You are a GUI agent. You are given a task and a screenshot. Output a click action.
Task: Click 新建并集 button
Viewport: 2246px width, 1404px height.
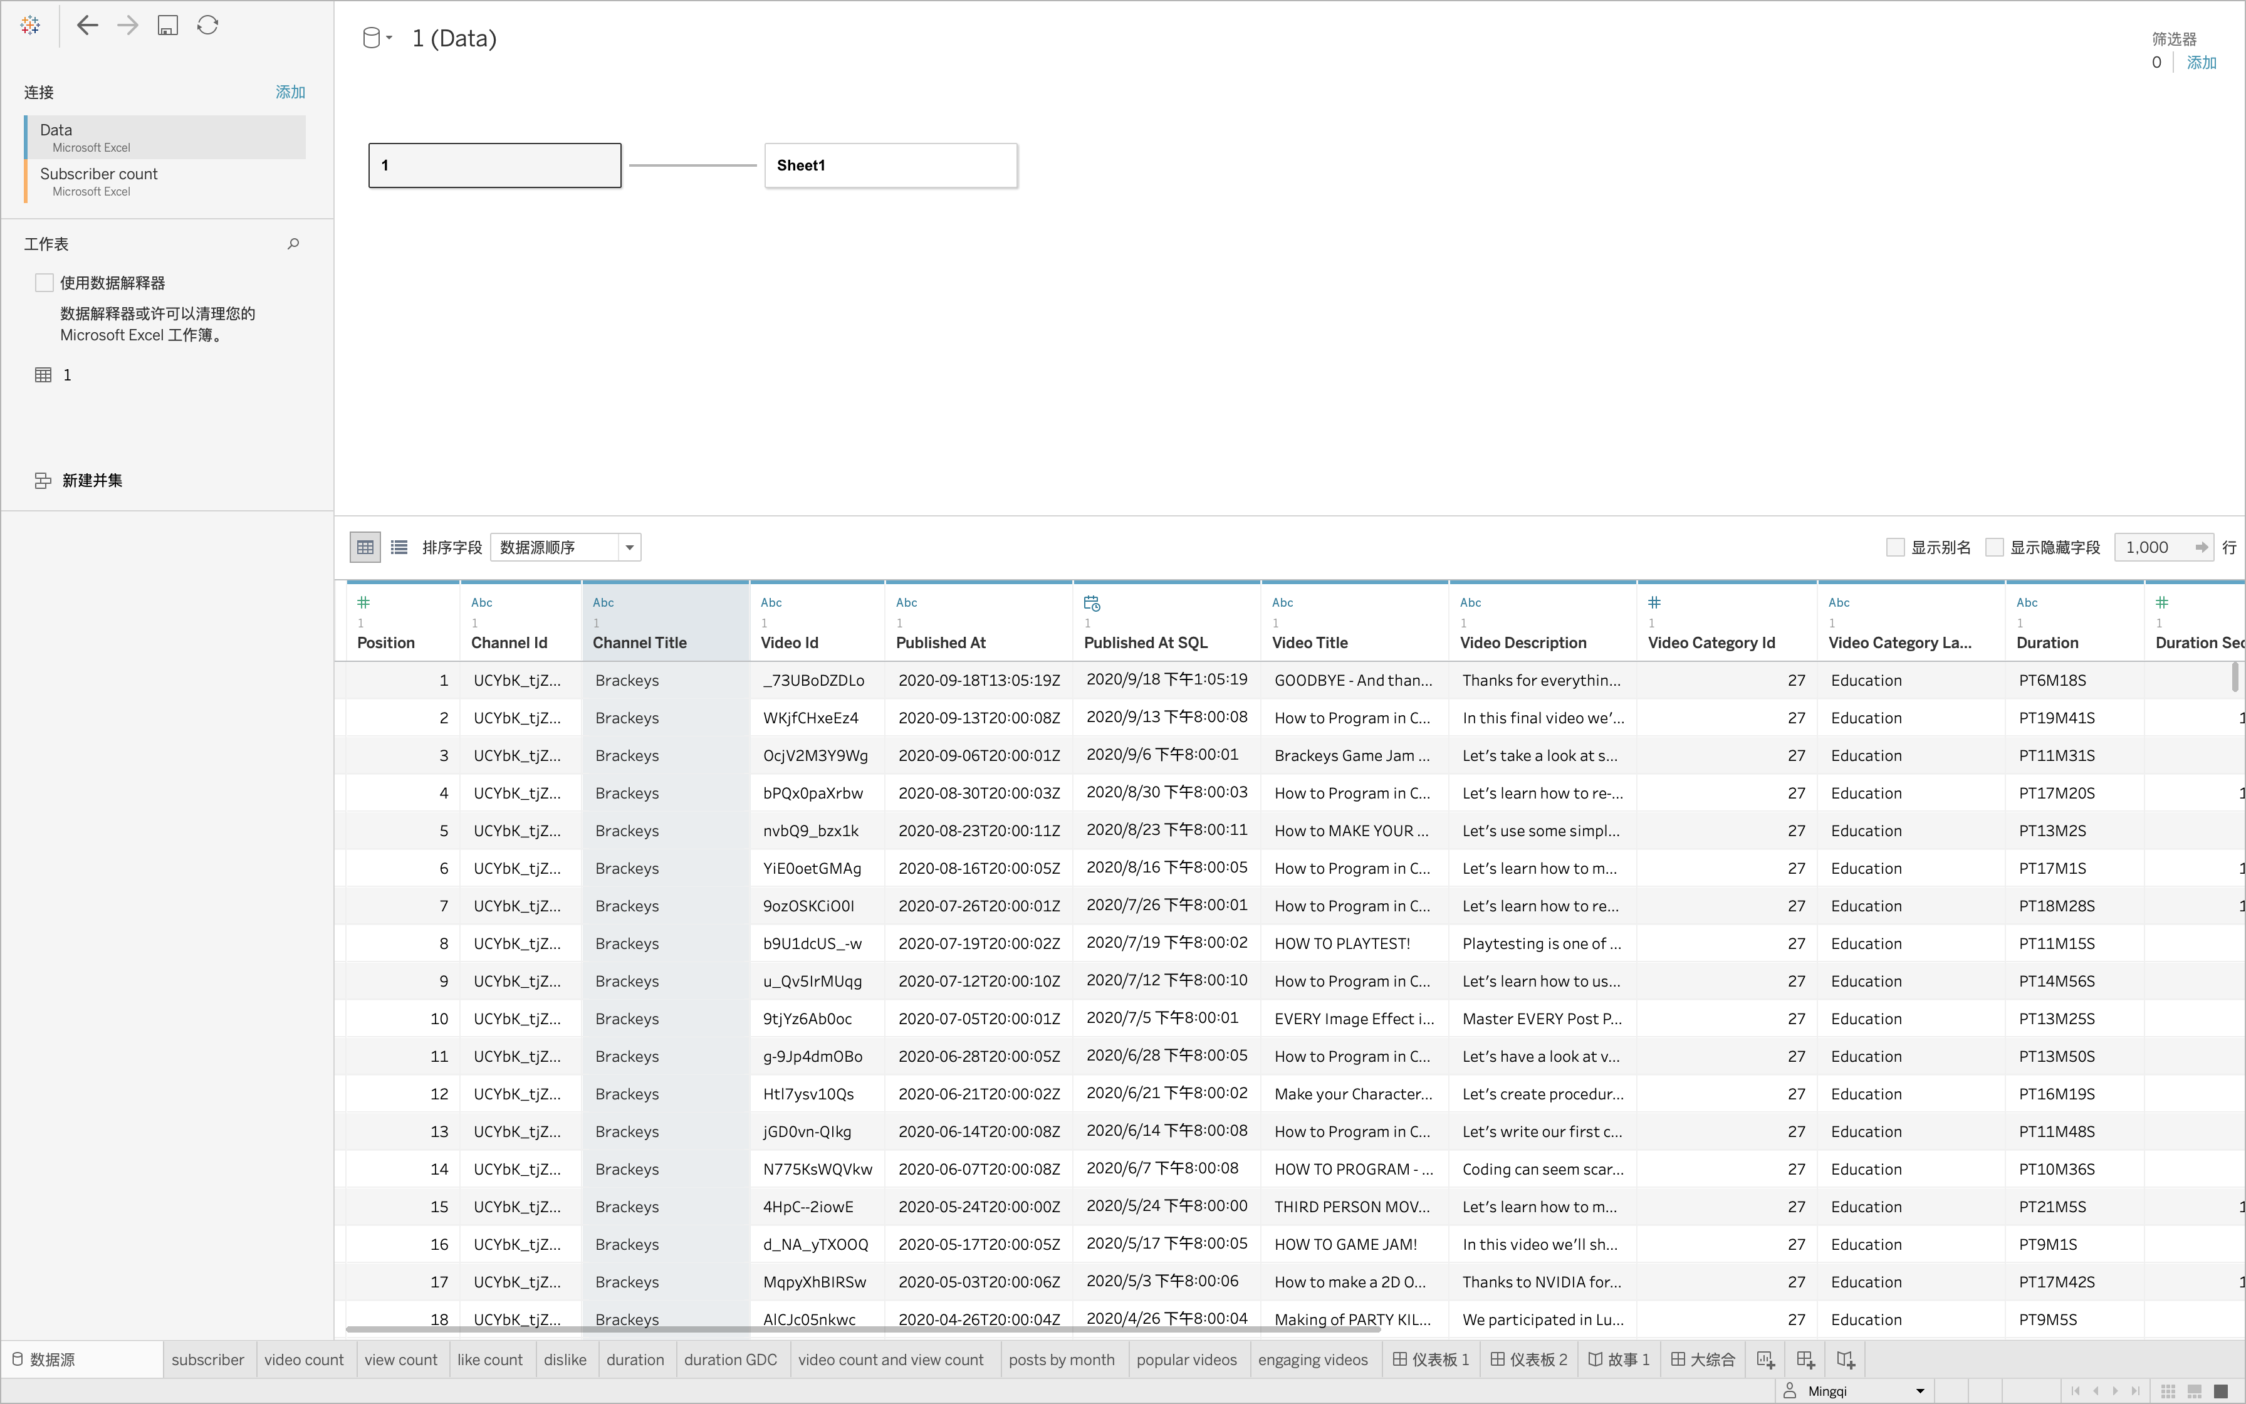(x=91, y=480)
